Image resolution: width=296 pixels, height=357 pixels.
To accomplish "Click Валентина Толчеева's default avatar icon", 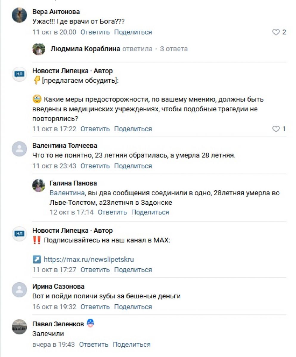I will (x=19, y=149).
